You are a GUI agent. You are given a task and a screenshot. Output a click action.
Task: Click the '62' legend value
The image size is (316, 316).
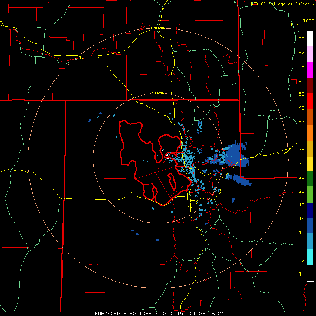click(302, 53)
